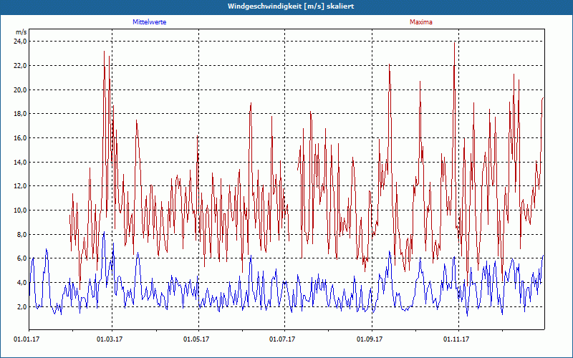Select the 22,0 y-axis label
The image size is (573, 358).
coord(20,66)
